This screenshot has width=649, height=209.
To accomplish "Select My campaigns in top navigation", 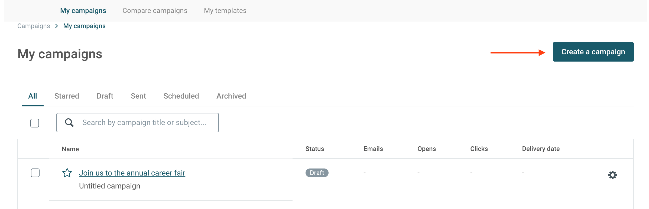I will [x=83, y=11].
